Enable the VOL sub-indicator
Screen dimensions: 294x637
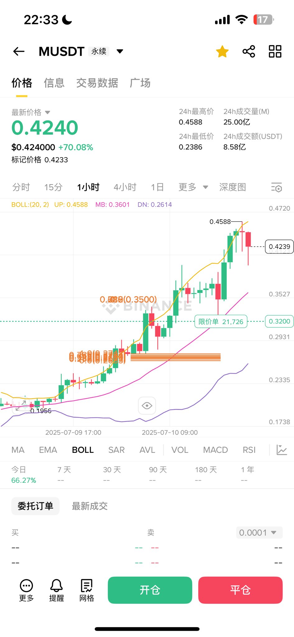(180, 450)
